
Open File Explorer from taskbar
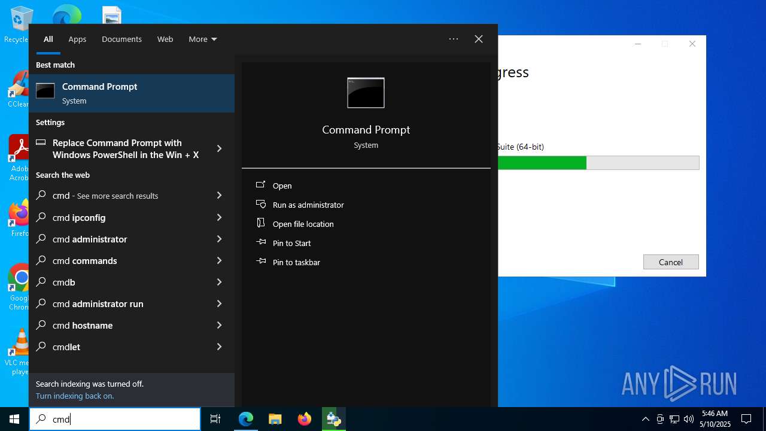(275, 419)
